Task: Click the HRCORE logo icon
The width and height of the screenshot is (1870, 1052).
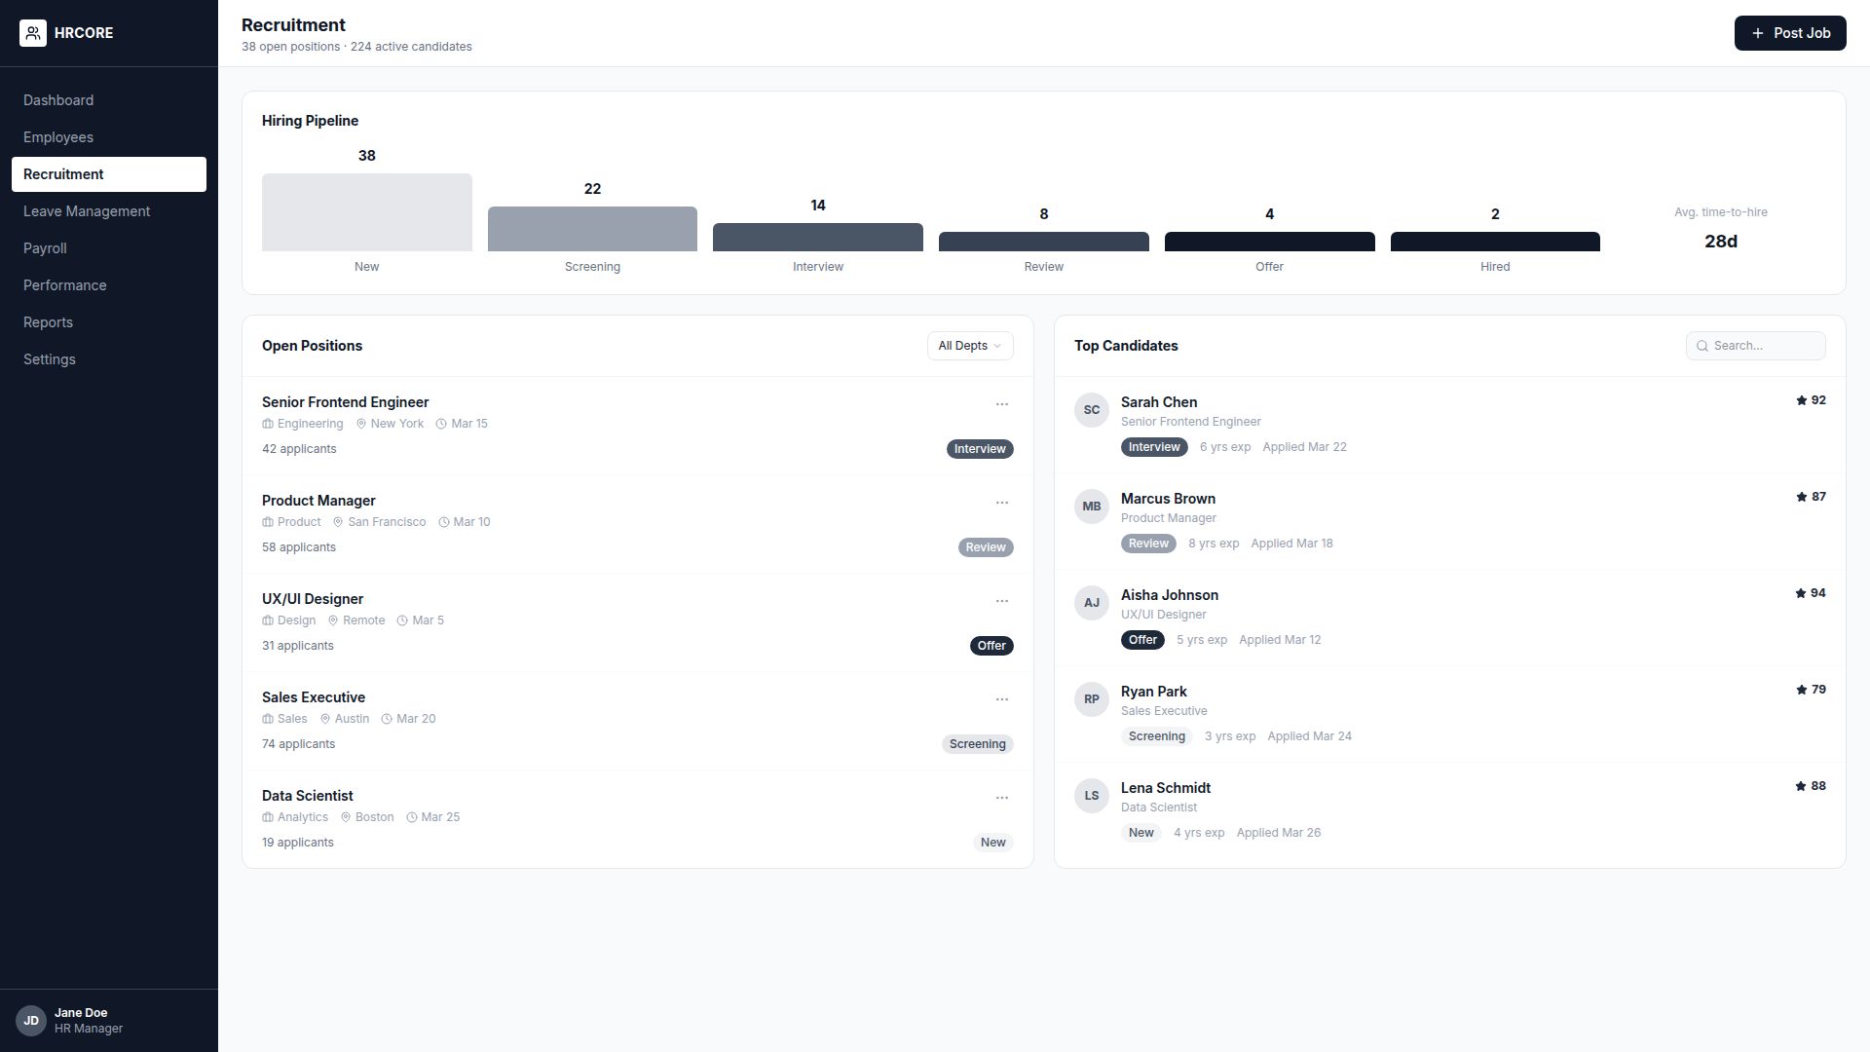Action: click(x=32, y=33)
